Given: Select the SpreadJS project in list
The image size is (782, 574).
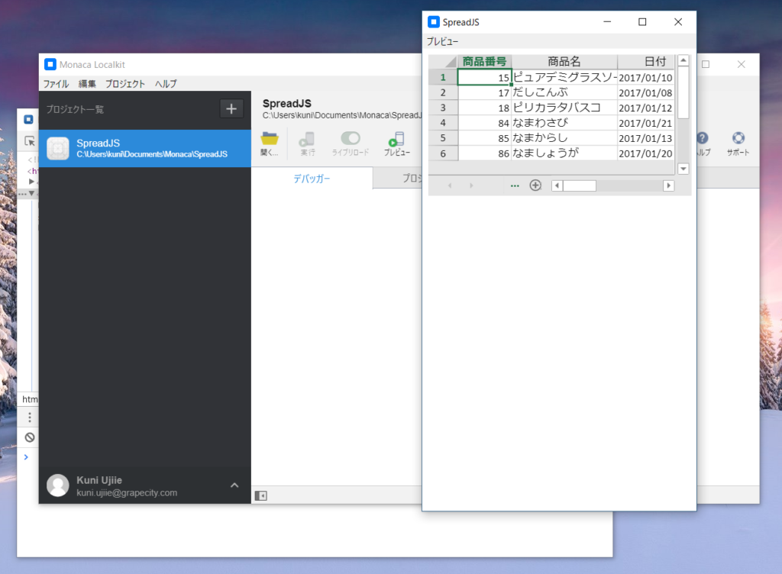Looking at the screenshot, I should tap(145, 149).
